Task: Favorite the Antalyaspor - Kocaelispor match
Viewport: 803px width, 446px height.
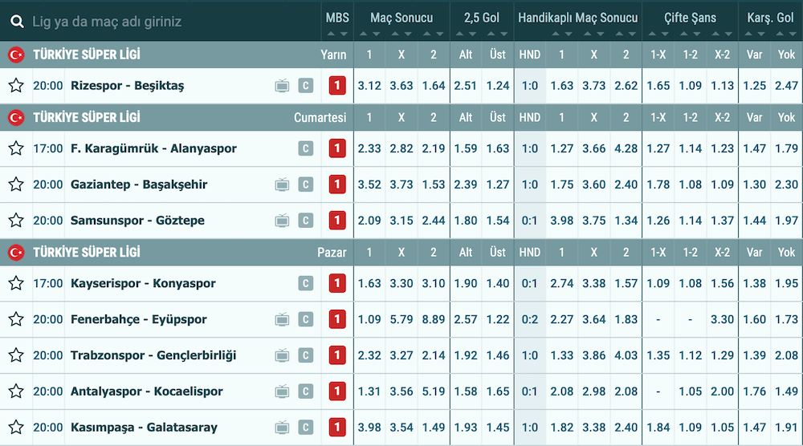Action: point(16,391)
